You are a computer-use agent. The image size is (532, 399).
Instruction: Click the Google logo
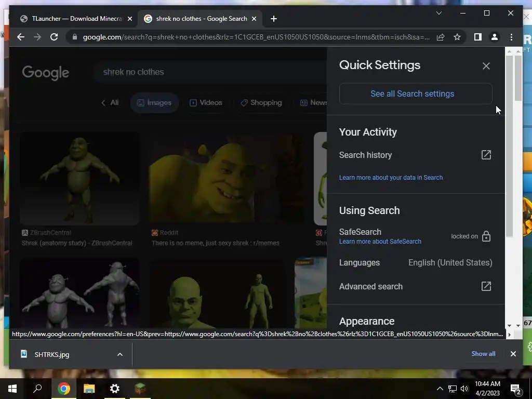pos(46,73)
